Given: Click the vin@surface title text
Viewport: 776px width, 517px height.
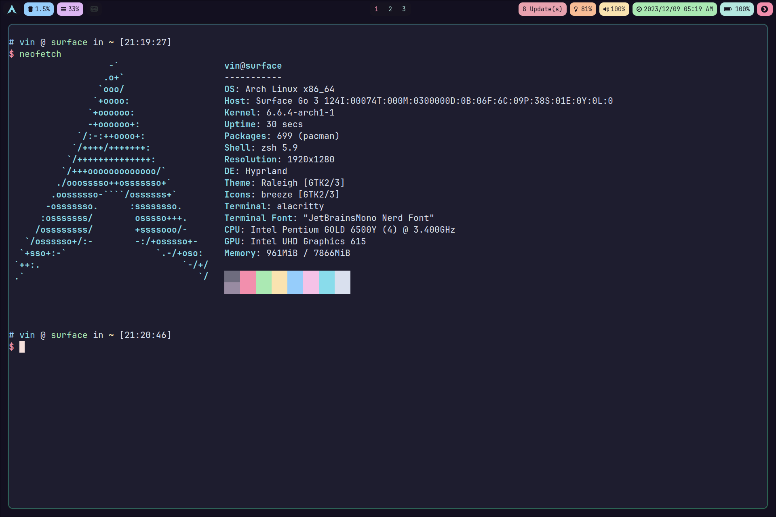Looking at the screenshot, I should pos(253,65).
